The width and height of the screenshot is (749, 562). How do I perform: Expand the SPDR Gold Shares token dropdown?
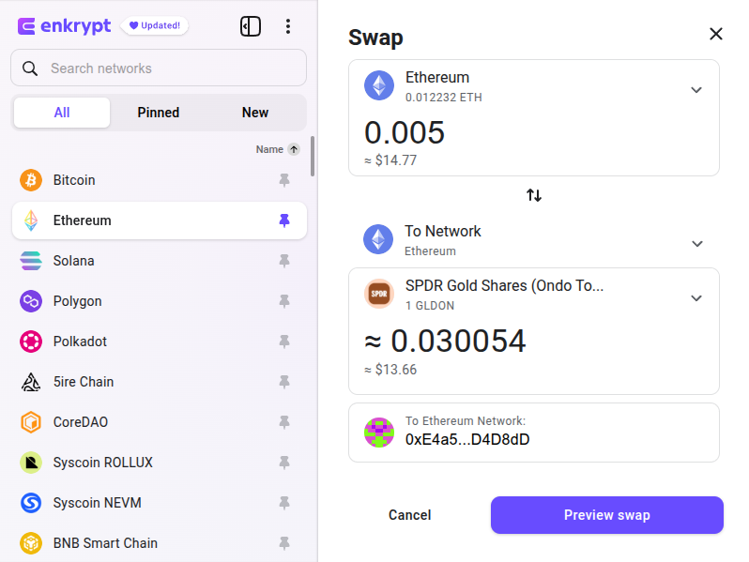[x=696, y=298]
